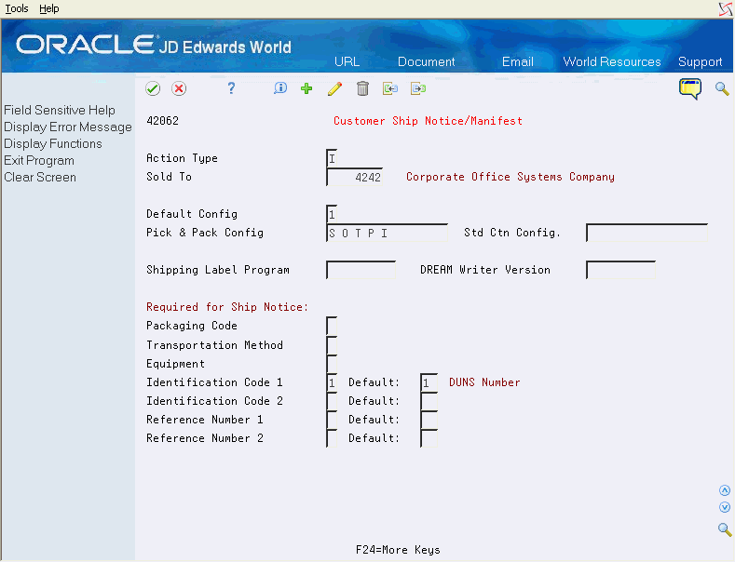Viewport: 735px width, 562px height.
Task: Click the green plus Add icon
Action: coord(306,88)
